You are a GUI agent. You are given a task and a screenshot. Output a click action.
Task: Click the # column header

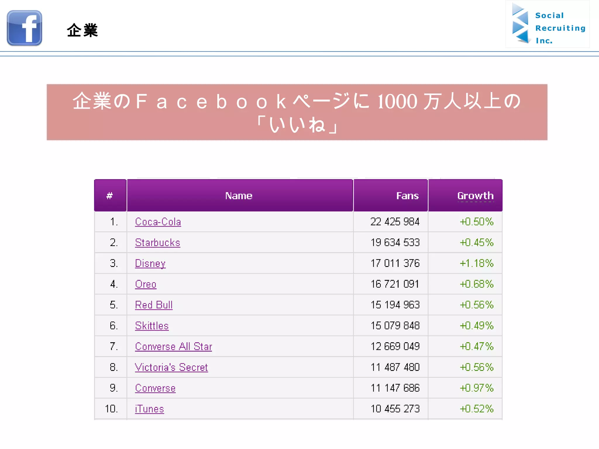(110, 196)
